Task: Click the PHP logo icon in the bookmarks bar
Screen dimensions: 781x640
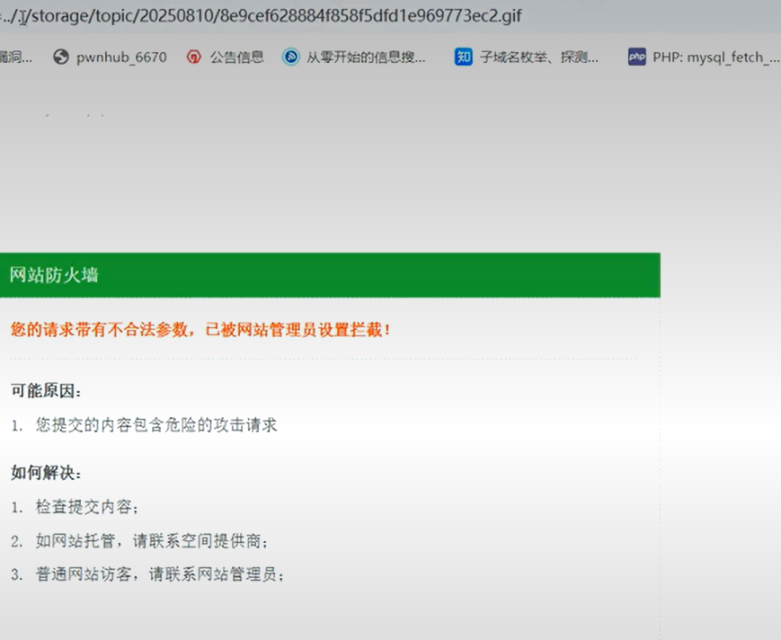Action: point(637,57)
